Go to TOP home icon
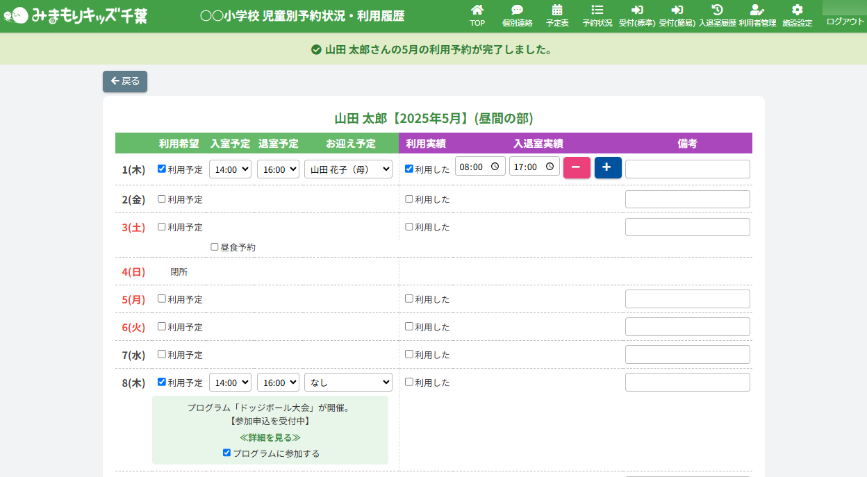867x477 pixels. tap(477, 10)
